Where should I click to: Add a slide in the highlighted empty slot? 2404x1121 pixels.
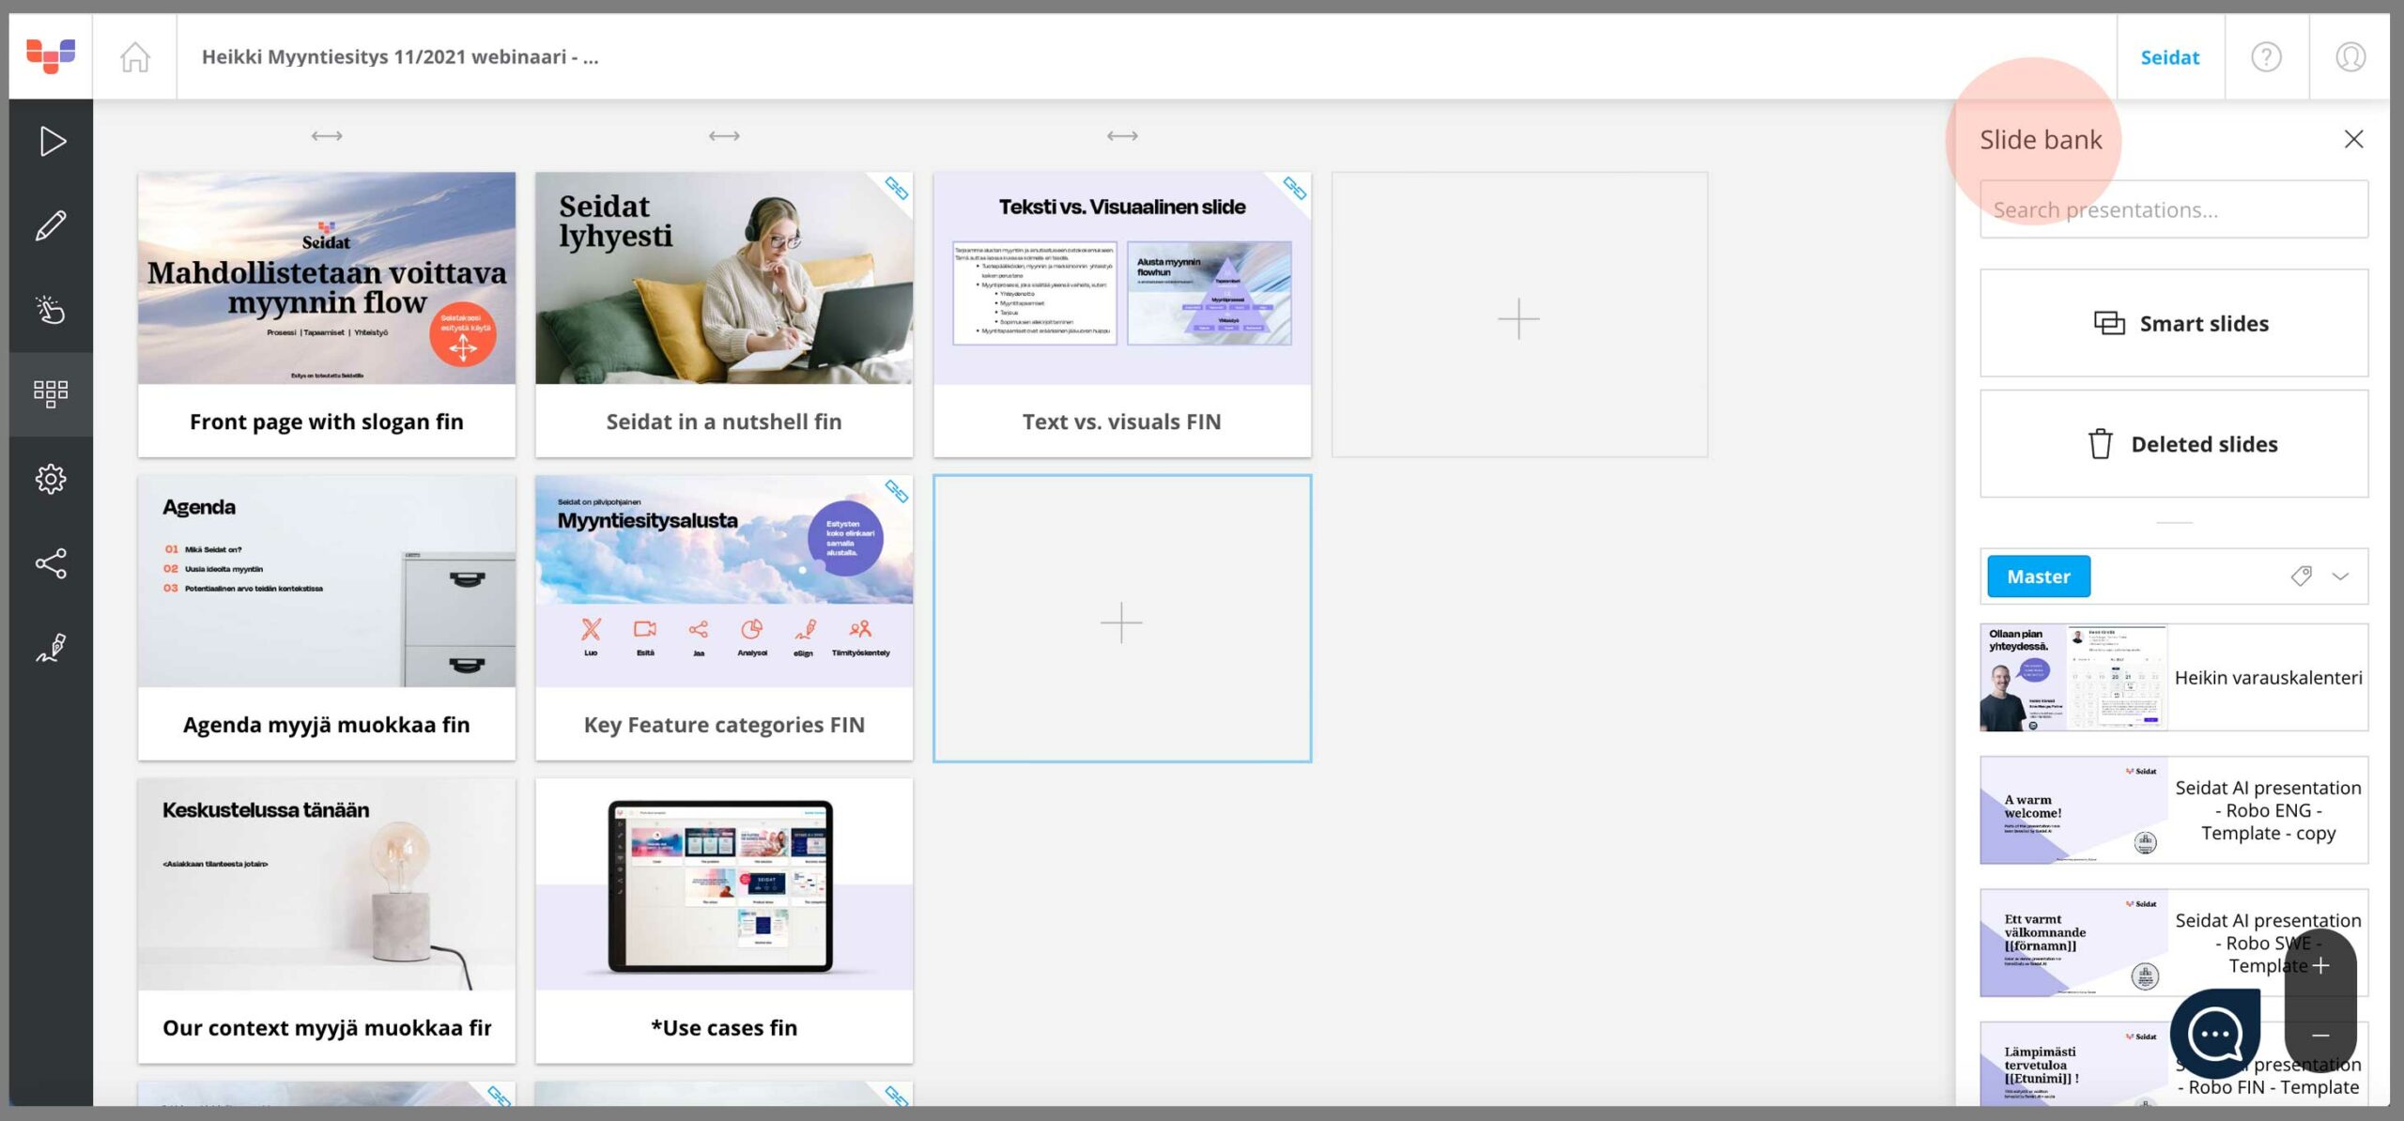coord(1122,619)
